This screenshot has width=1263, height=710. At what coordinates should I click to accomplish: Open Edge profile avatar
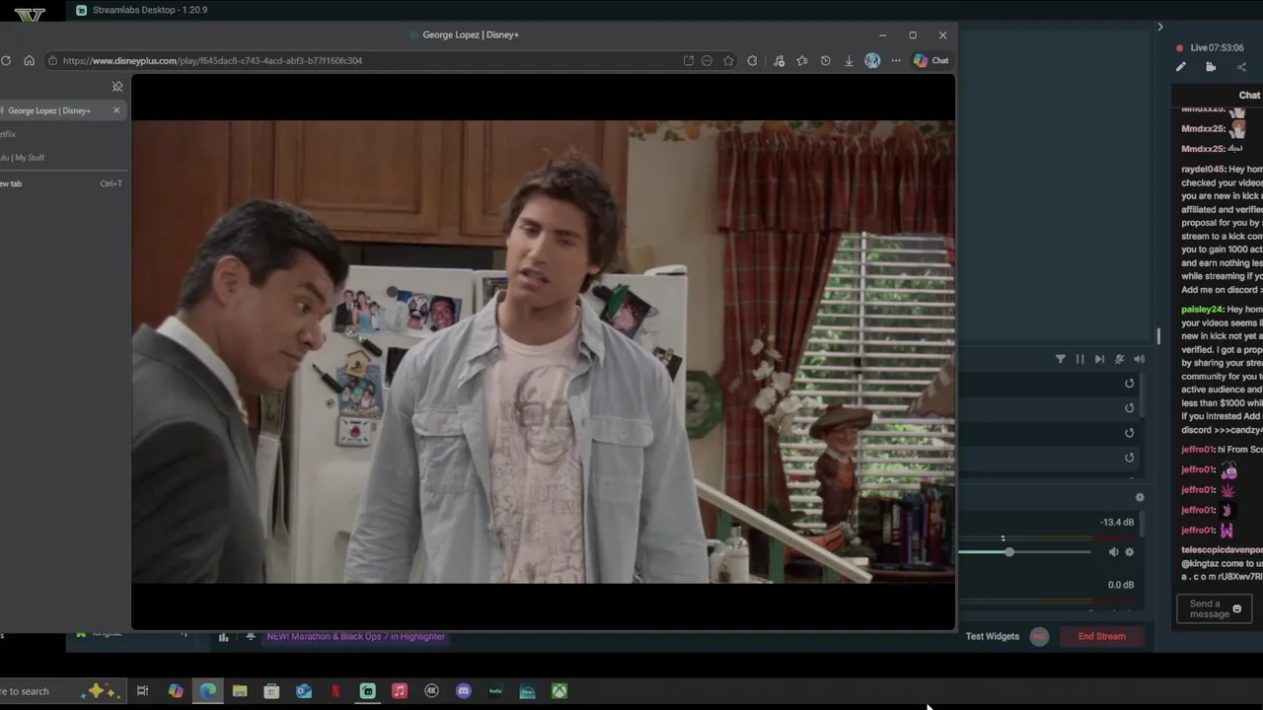[x=872, y=60]
